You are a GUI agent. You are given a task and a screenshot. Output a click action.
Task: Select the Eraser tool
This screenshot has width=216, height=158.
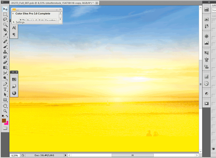[x=5, y=62]
